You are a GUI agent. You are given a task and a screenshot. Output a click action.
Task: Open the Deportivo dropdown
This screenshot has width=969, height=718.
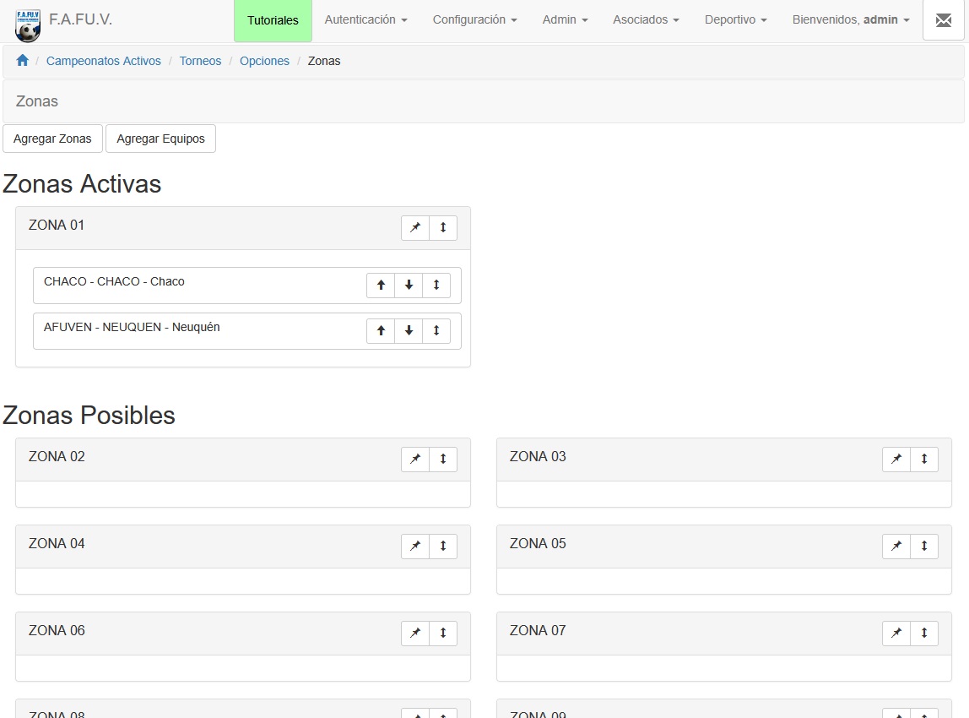[734, 19]
